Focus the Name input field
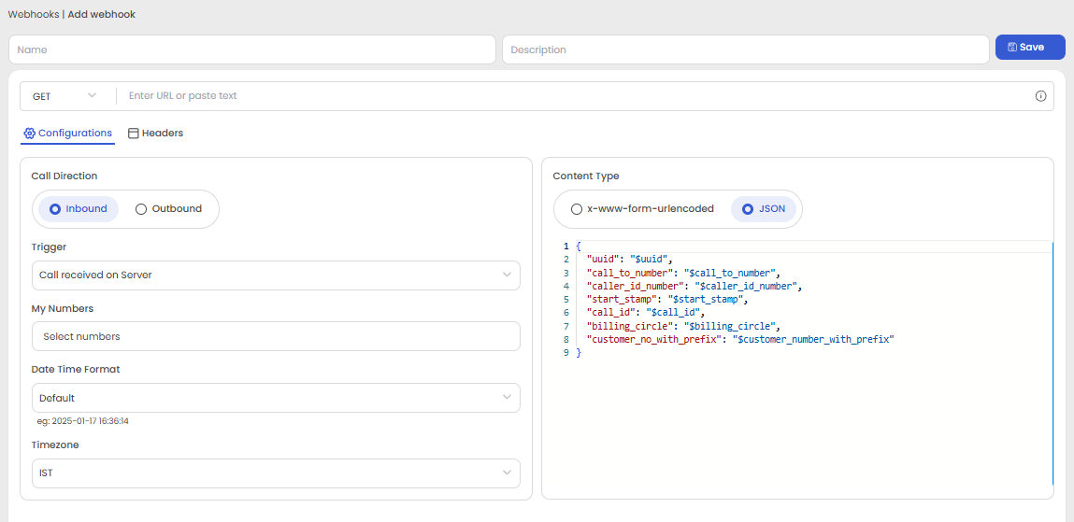1074x522 pixels. point(252,49)
